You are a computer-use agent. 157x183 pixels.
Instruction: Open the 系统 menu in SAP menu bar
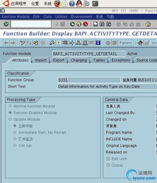click(99, 17)
